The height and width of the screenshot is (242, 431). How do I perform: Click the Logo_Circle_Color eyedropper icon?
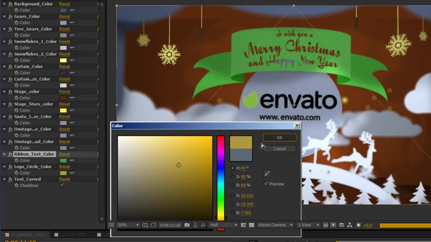[x=73, y=173]
